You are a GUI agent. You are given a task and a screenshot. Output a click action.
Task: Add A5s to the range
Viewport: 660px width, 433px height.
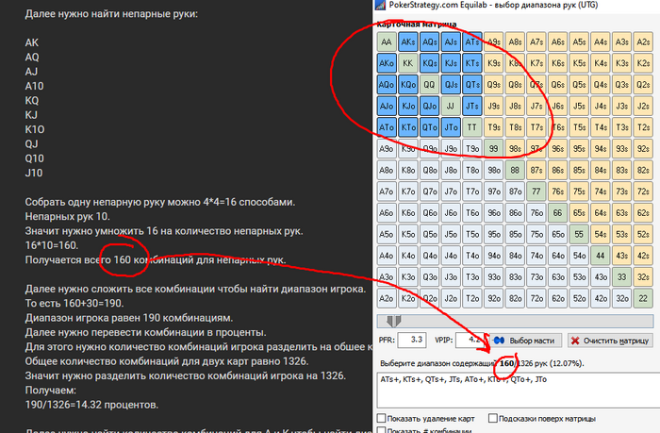579,42
